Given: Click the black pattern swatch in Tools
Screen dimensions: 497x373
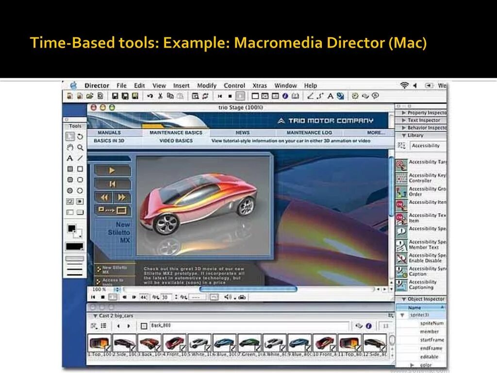Looking at the screenshot, I should [74, 246].
